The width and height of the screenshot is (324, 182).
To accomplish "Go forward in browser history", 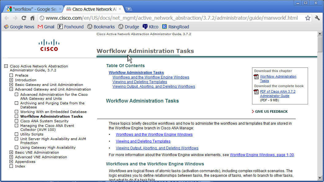I will [15, 18].
